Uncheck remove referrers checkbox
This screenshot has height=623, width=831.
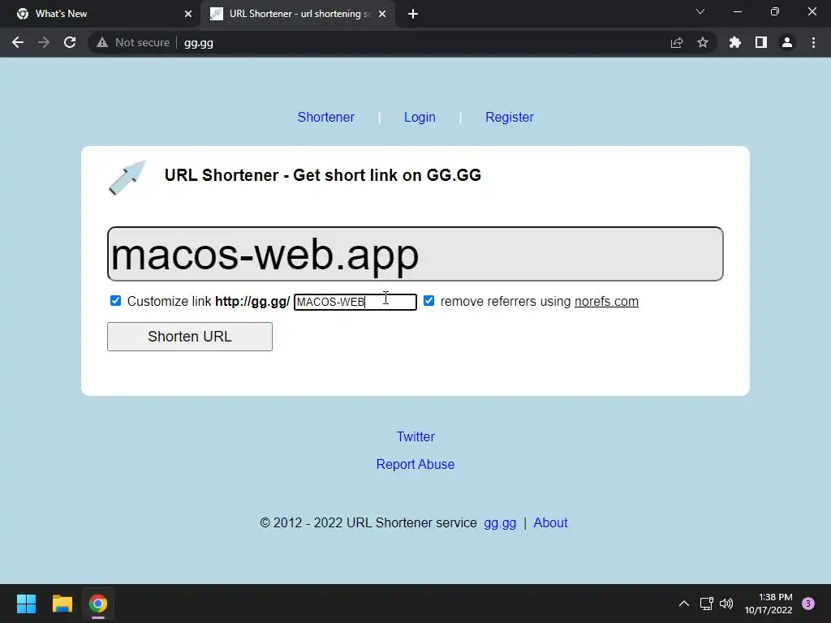click(x=428, y=301)
